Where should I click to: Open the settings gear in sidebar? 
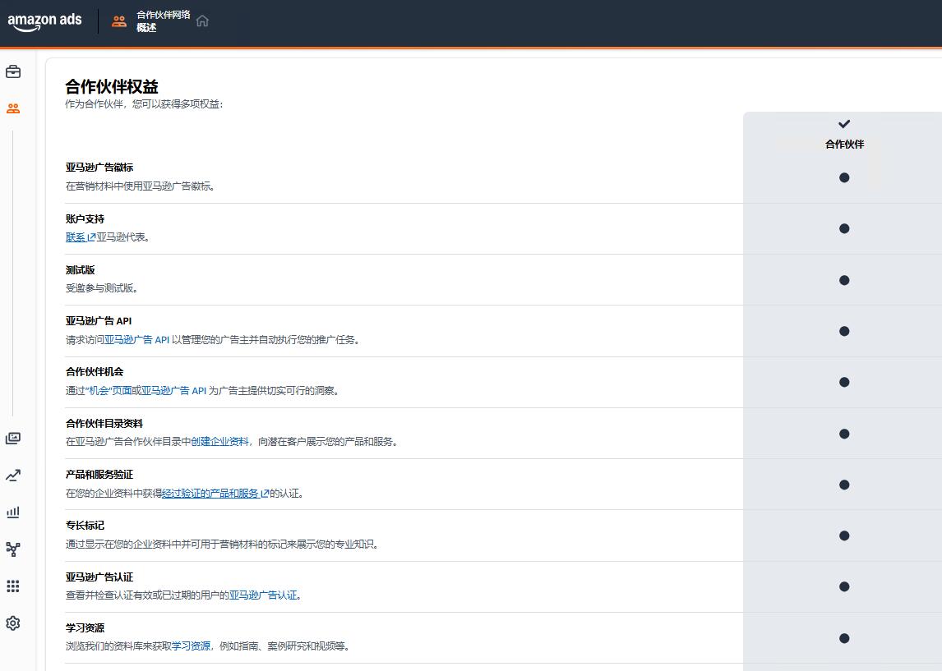click(x=13, y=623)
